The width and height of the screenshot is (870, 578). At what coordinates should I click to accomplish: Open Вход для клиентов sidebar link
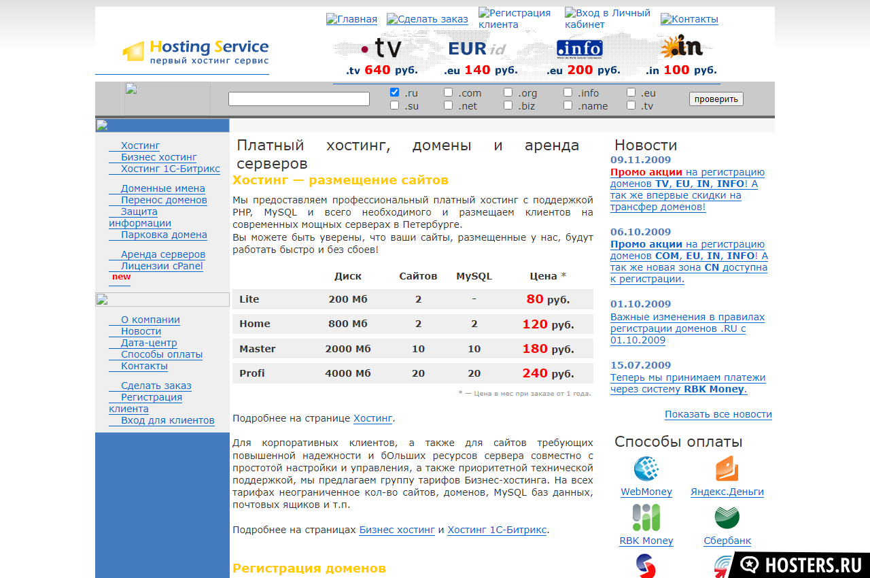click(x=168, y=420)
